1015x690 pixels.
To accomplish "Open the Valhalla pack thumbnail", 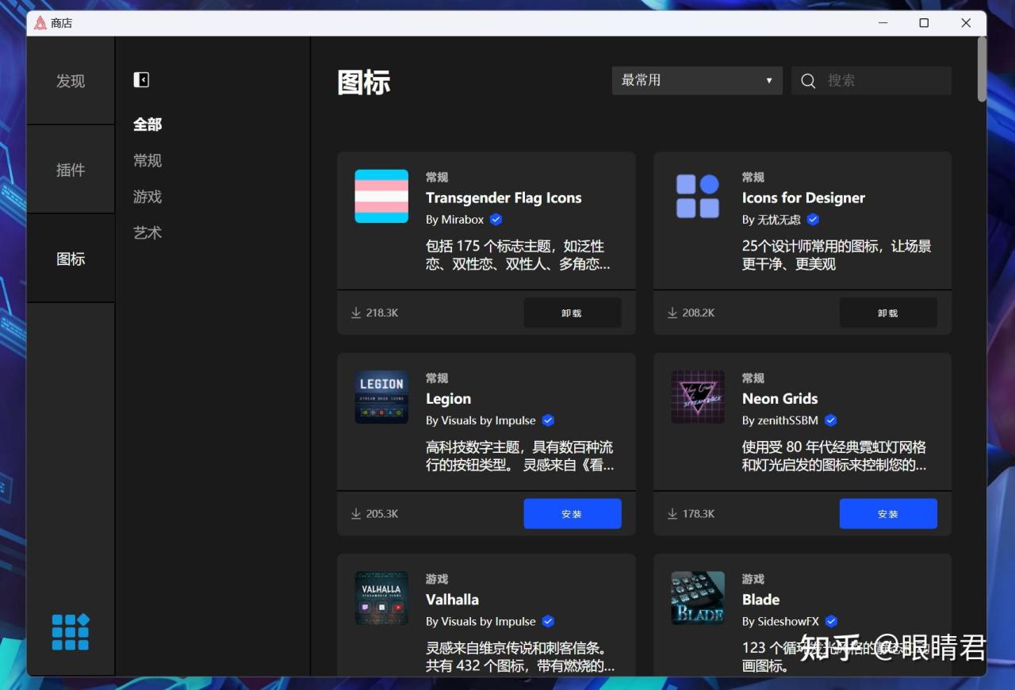I will (381, 598).
